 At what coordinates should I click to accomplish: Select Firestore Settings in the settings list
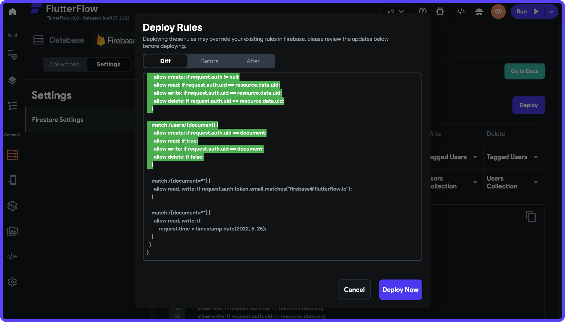pos(58,120)
